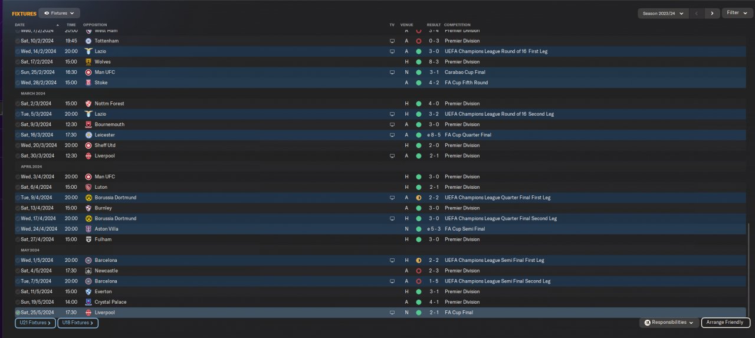Expand the Filter dropdown
Image resolution: width=755 pixels, height=338 pixels.
(736, 13)
